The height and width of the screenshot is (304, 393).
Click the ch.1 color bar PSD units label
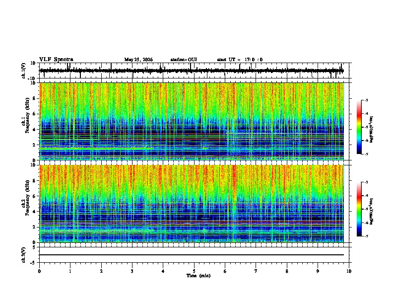coord(372,129)
